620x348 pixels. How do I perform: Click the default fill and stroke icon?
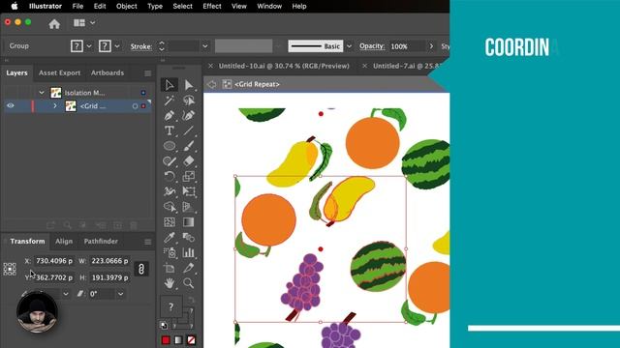click(164, 326)
